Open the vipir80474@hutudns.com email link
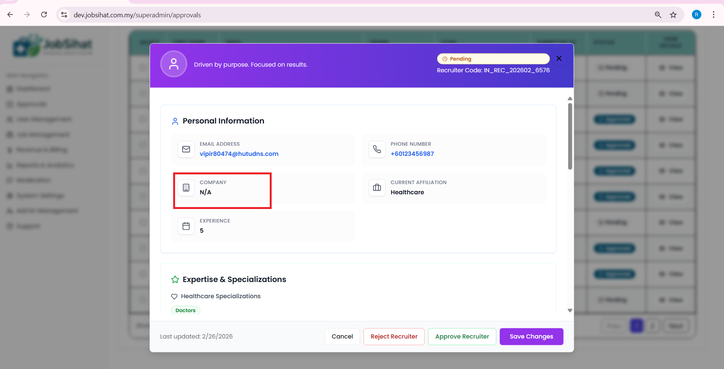 coord(239,154)
